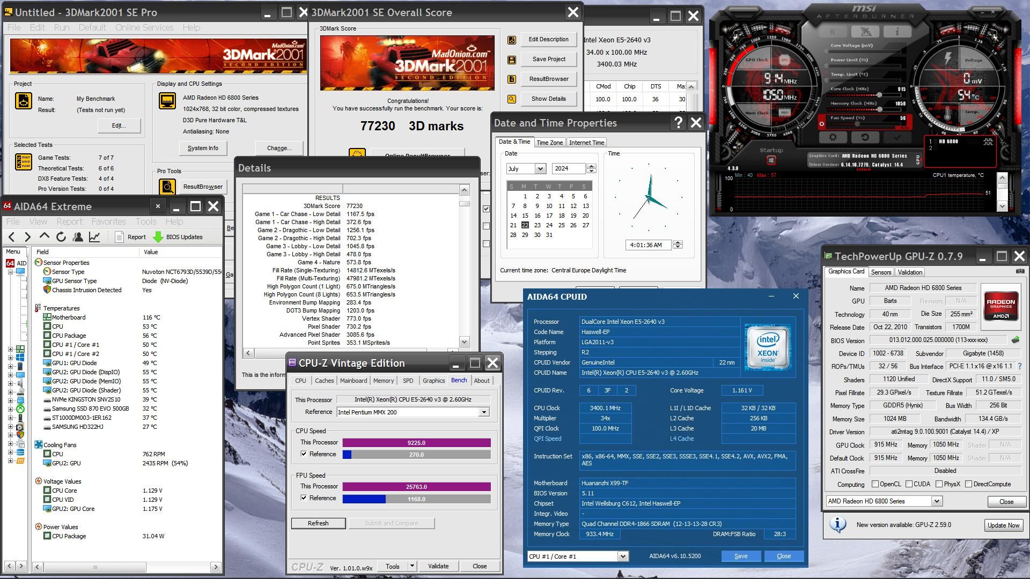Click the Edit Description icon

click(x=512, y=40)
